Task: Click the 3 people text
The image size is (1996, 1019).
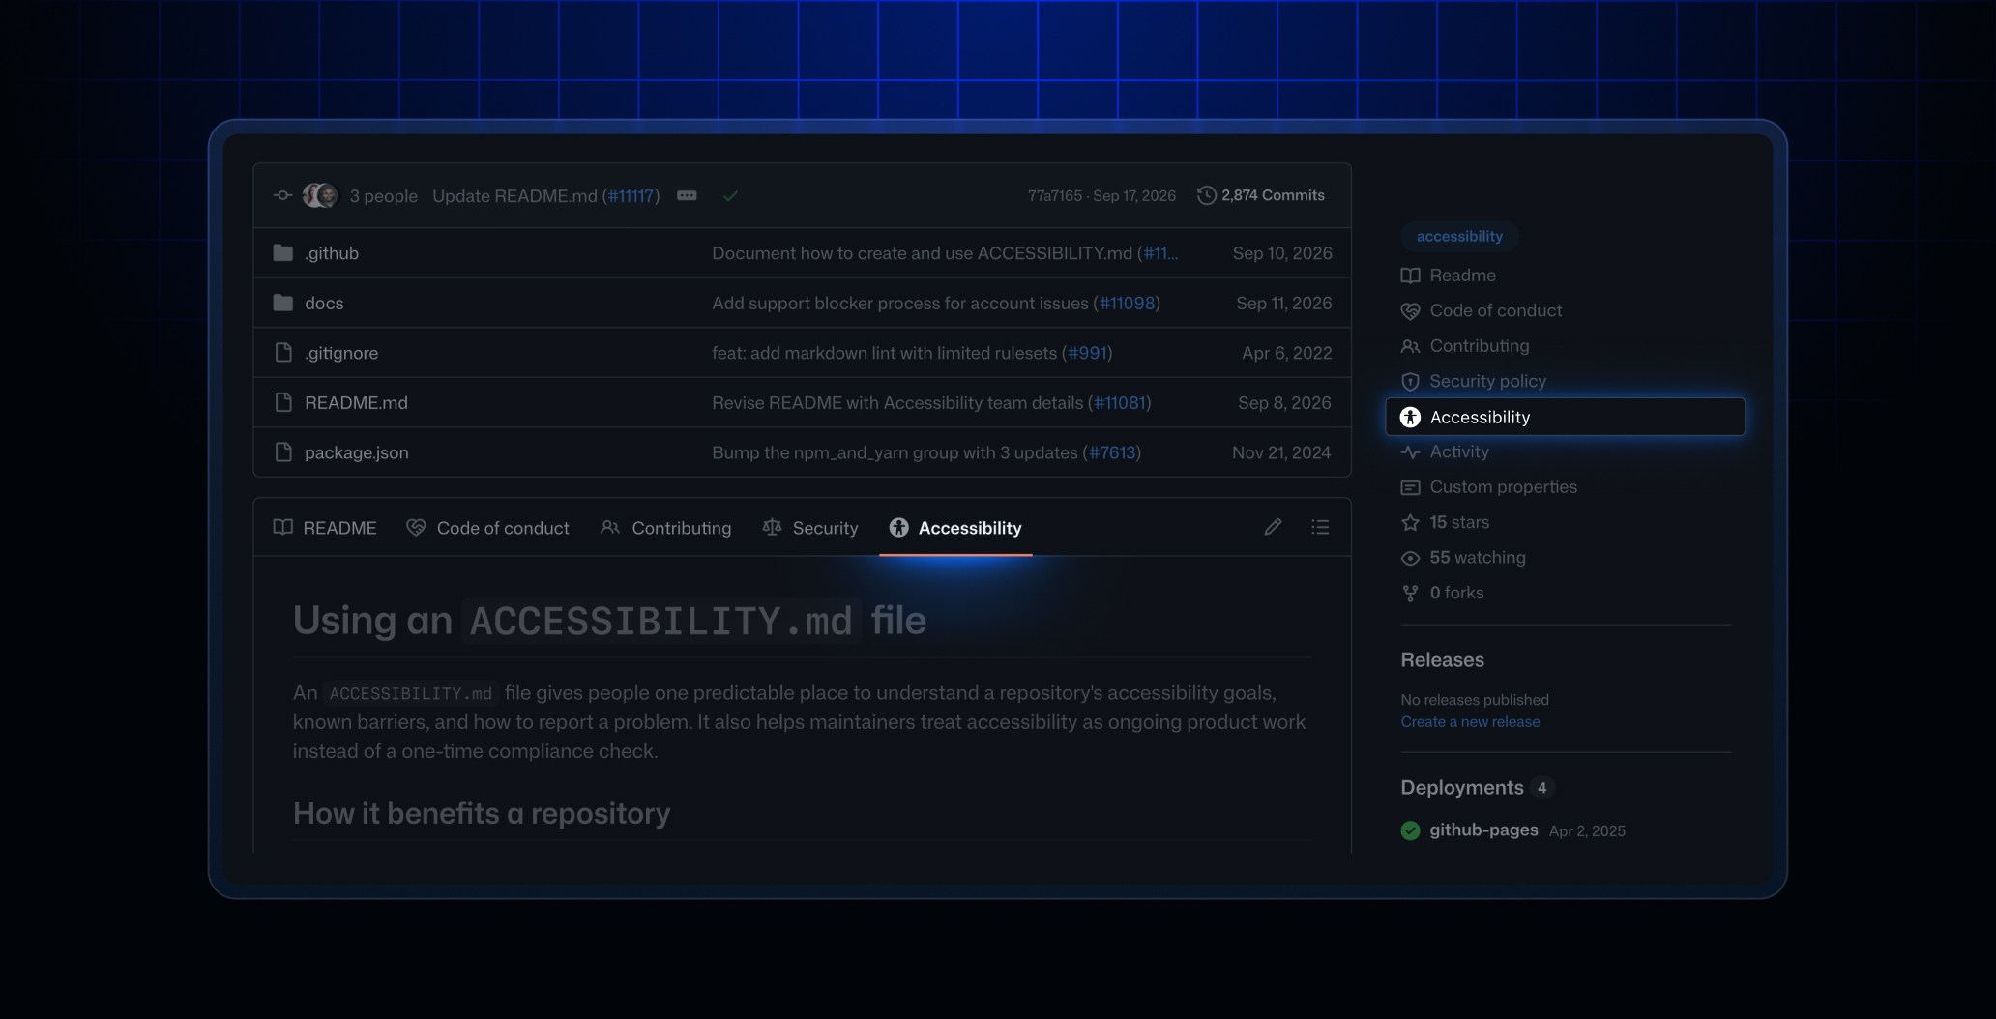Action: (x=384, y=196)
